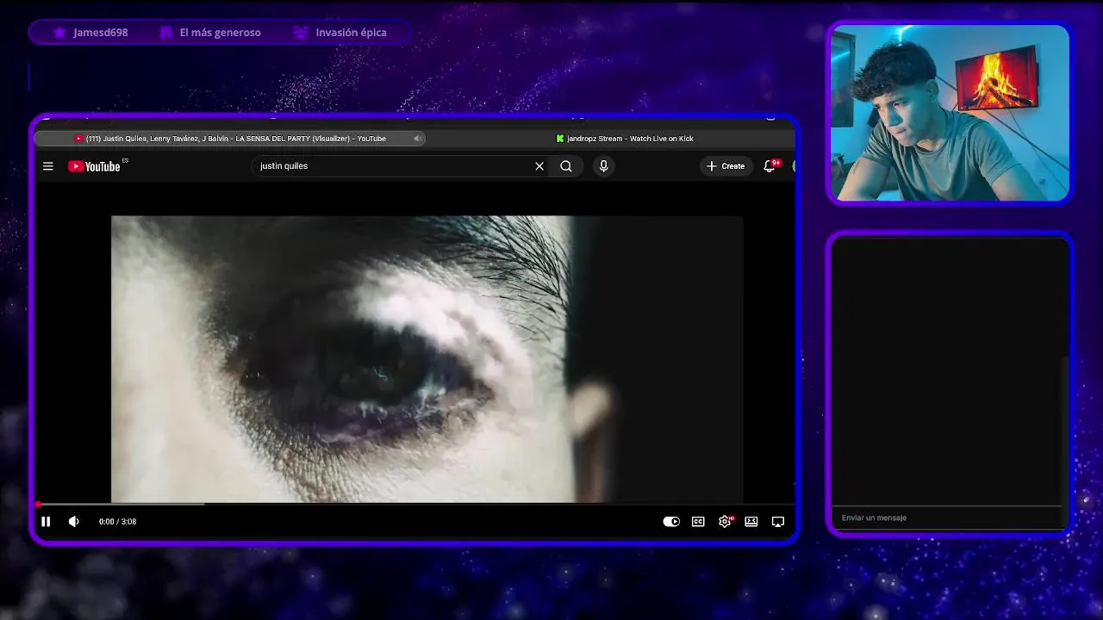Image resolution: width=1103 pixels, height=620 pixels.
Task: Start voice search with the microphone
Action: point(603,166)
